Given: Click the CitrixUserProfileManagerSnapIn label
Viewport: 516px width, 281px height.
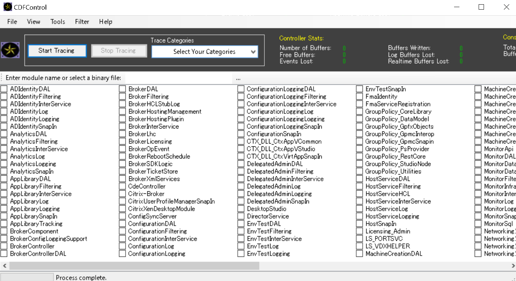Looking at the screenshot, I should pyautogui.click(x=172, y=201).
